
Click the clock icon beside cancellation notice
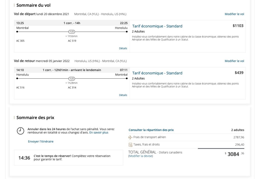20,131
